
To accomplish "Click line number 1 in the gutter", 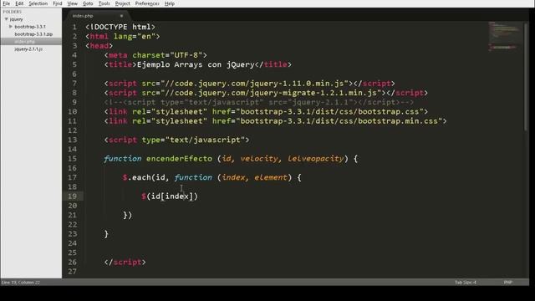I will (x=74, y=27).
